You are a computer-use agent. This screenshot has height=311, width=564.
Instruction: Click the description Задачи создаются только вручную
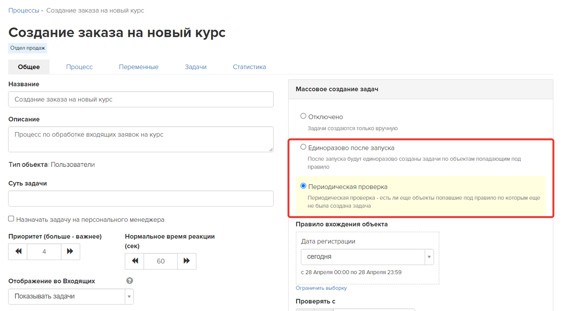[x=352, y=128]
